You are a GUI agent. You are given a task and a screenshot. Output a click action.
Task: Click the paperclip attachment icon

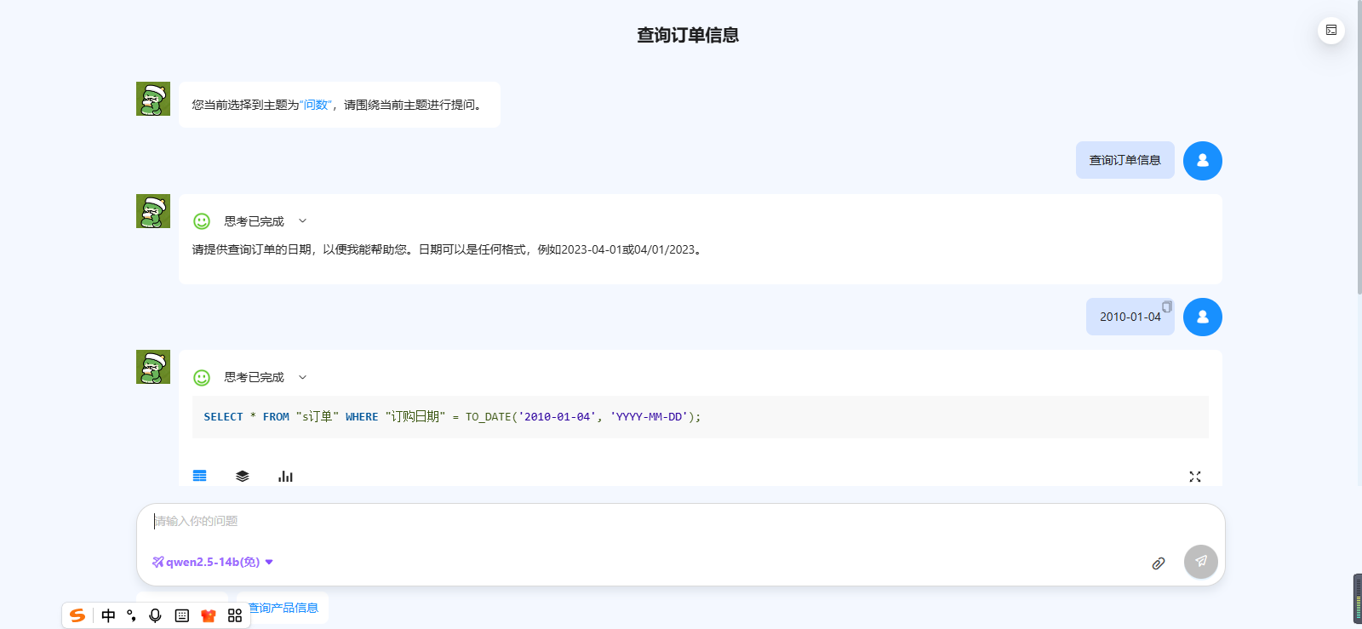pyautogui.click(x=1159, y=563)
